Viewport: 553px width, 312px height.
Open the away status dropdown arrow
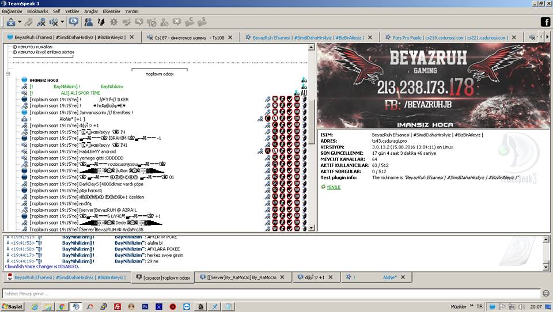(x=62, y=22)
